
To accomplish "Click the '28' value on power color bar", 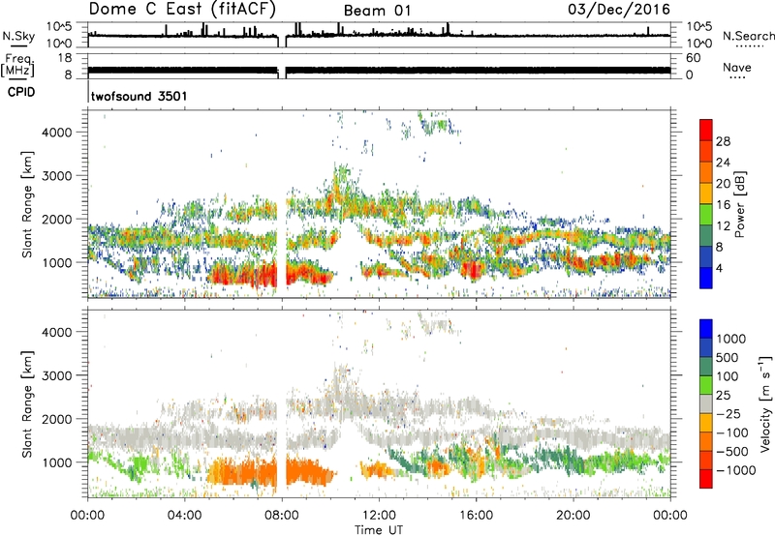I will click(723, 141).
